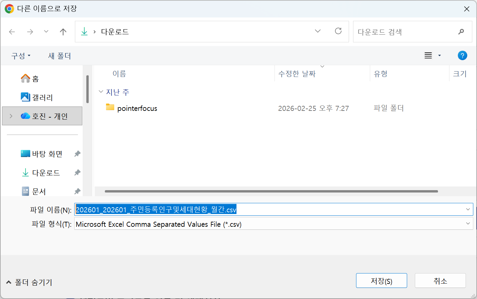Open the recent locations dropdown arrow
Screen dimensions: 477x299
[46, 32]
